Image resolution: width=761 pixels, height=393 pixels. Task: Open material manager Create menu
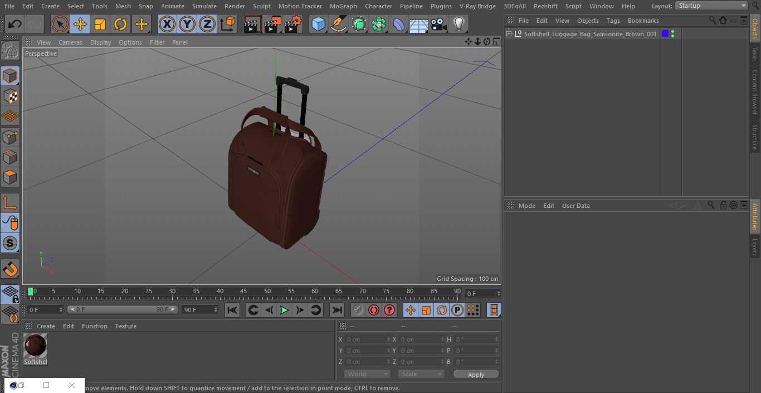[46, 326]
